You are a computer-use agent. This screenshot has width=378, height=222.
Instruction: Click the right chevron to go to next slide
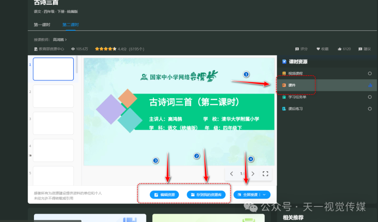[253, 174]
